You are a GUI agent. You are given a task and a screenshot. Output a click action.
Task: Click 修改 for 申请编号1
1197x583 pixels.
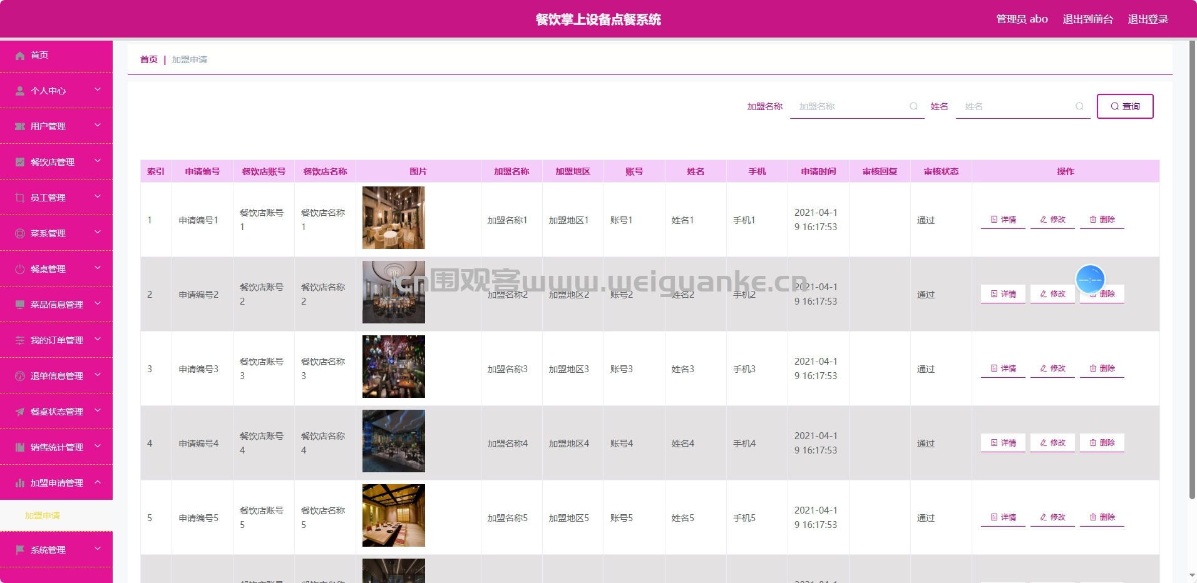click(1052, 220)
